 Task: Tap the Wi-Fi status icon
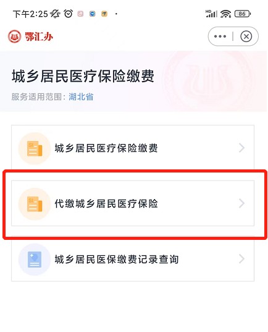pos(225,14)
